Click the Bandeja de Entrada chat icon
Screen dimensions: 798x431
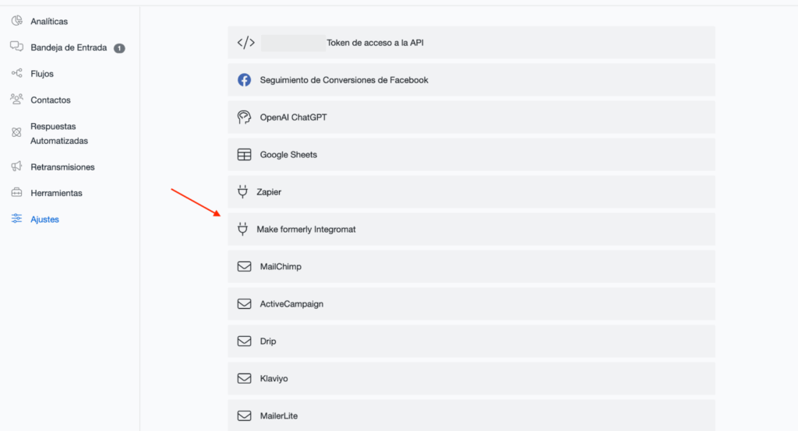click(17, 47)
